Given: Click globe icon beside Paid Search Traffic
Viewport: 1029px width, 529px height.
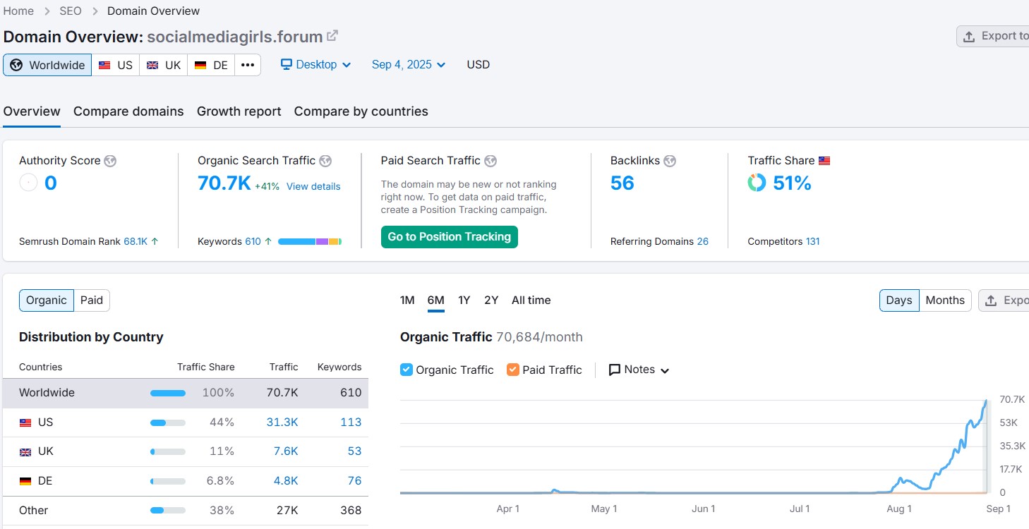Looking at the screenshot, I should click(491, 161).
